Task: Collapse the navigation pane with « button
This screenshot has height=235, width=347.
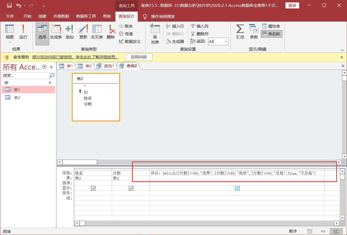Action: point(52,67)
